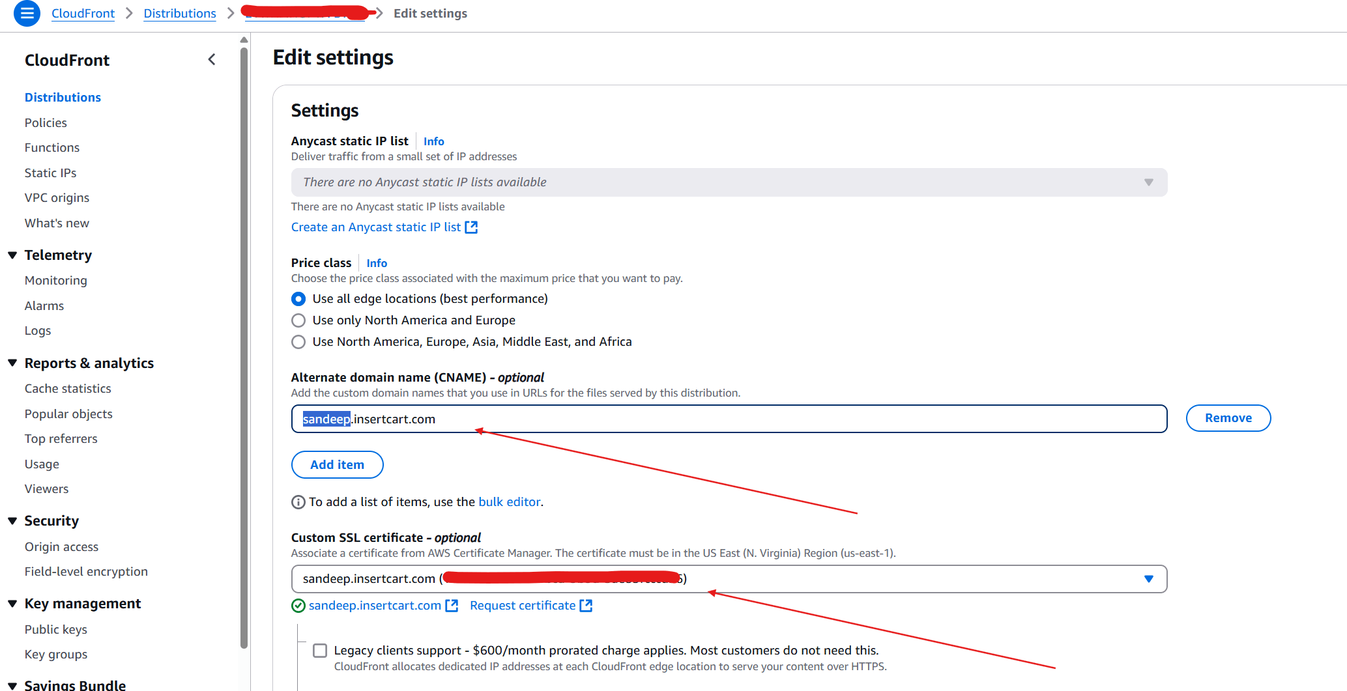Open the Custom SSL certificate dropdown

[729, 579]
